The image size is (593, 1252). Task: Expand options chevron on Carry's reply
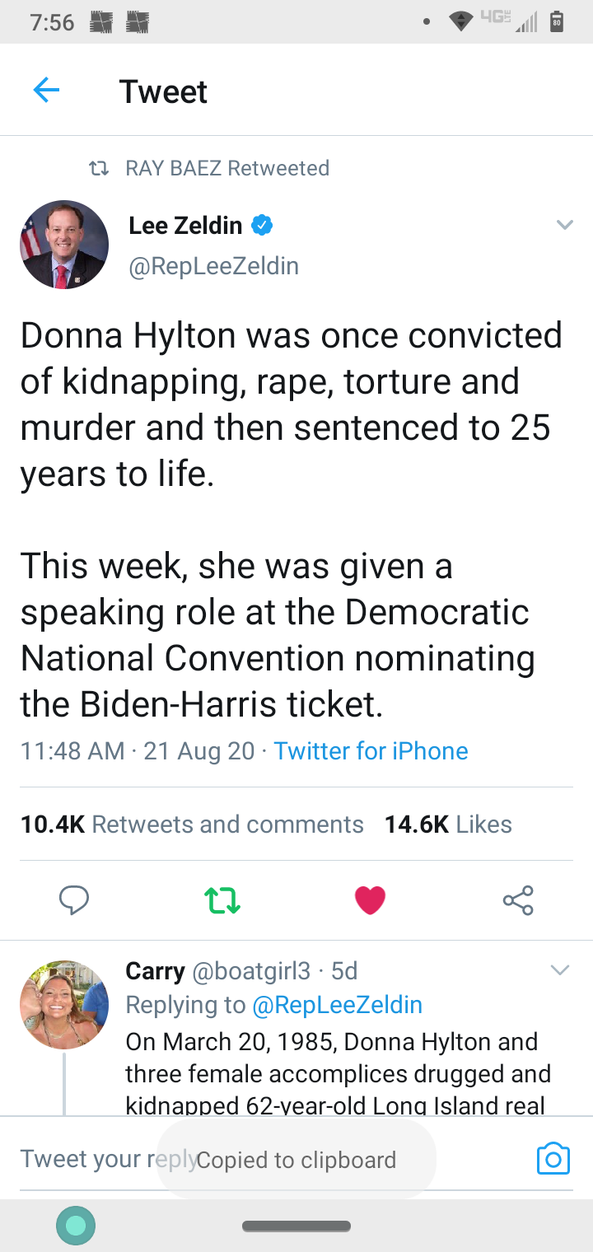(560, 970)
